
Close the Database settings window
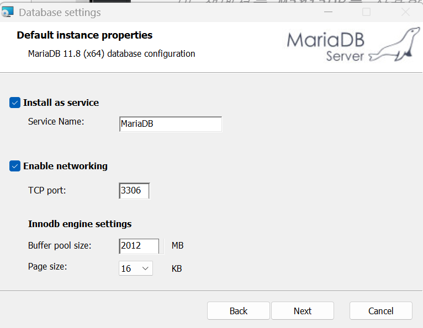coord(405,12)
